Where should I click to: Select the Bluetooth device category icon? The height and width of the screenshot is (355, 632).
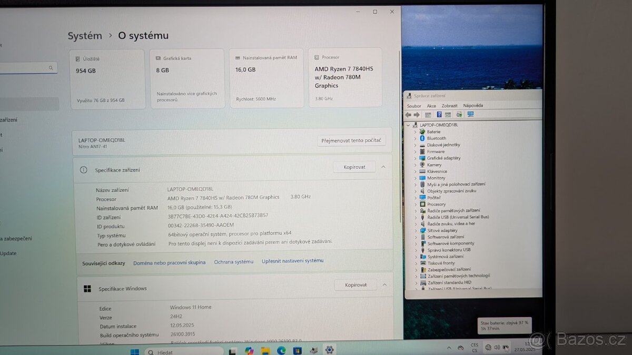point(421,138)
